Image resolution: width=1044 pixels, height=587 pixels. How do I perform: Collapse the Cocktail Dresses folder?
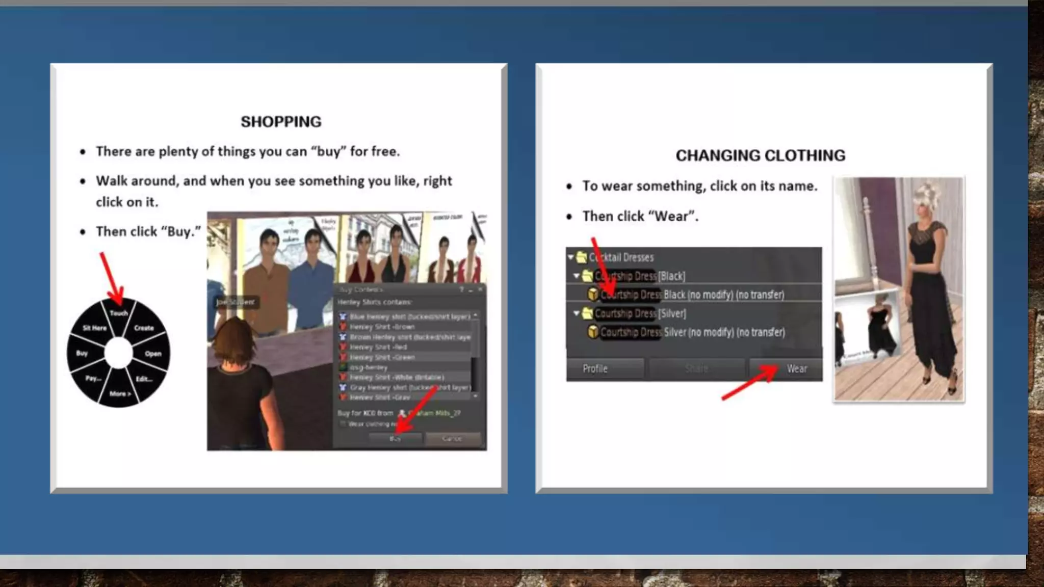tap(571, 257)
